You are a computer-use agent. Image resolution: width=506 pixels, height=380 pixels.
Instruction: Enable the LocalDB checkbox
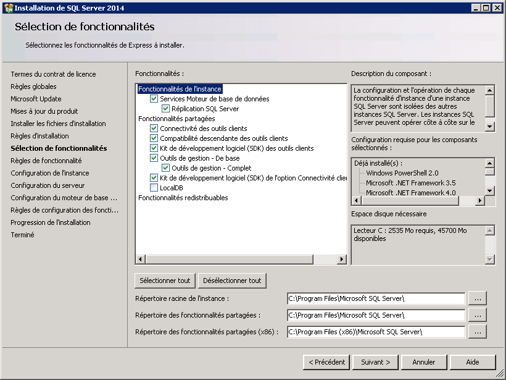[x=154, y=188]
